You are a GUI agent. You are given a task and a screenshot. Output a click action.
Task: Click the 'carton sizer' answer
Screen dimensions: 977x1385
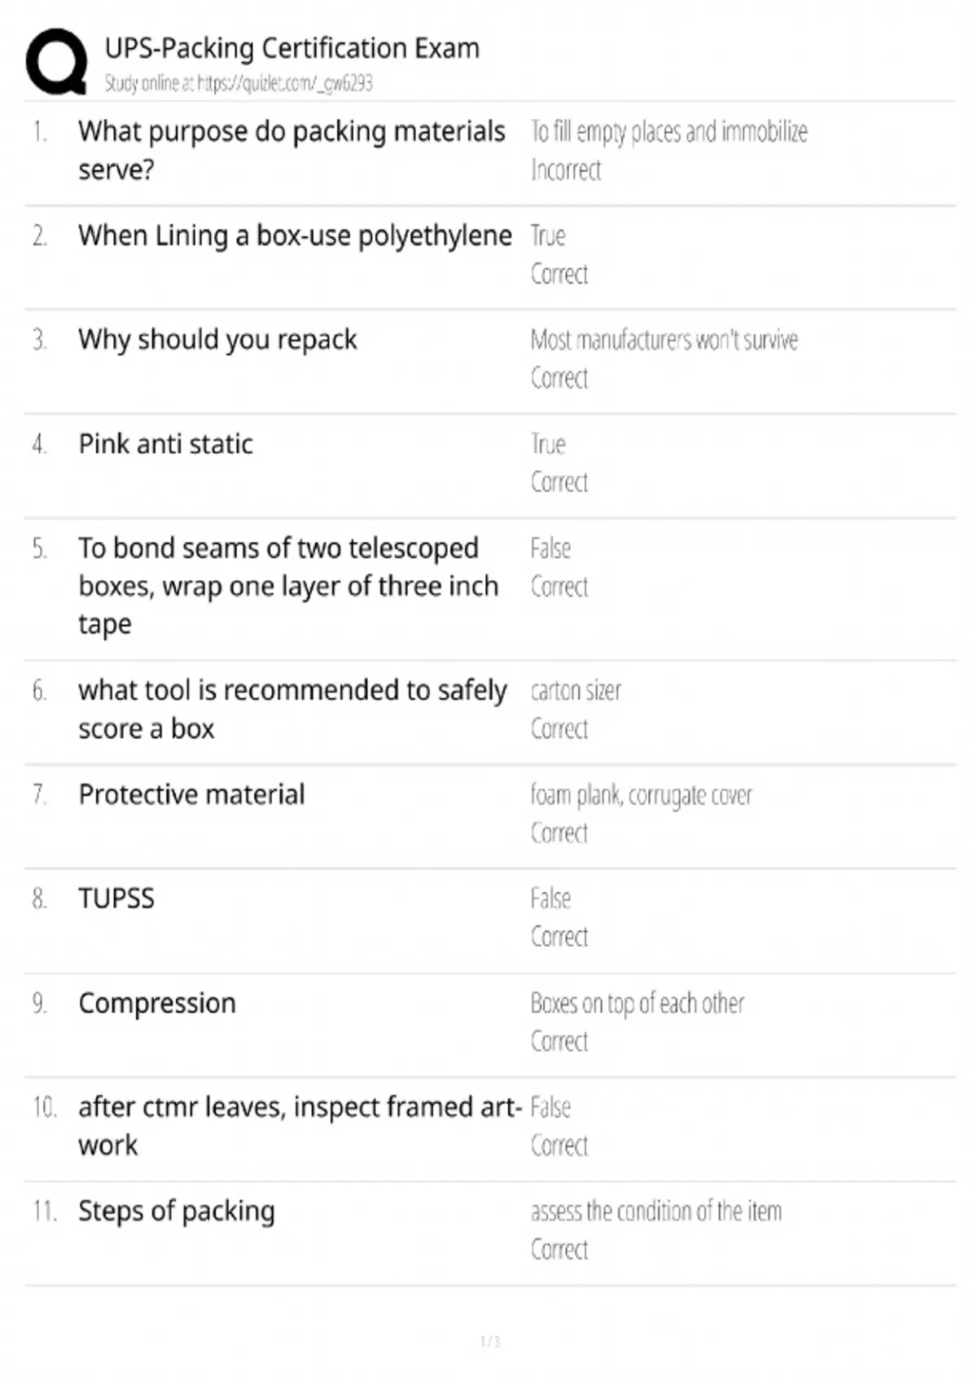click(576, 691)
